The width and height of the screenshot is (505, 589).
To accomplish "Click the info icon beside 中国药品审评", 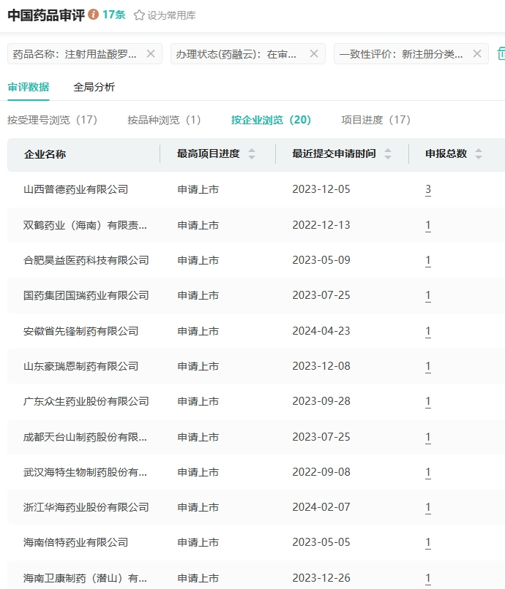I will tap(93, 15).
